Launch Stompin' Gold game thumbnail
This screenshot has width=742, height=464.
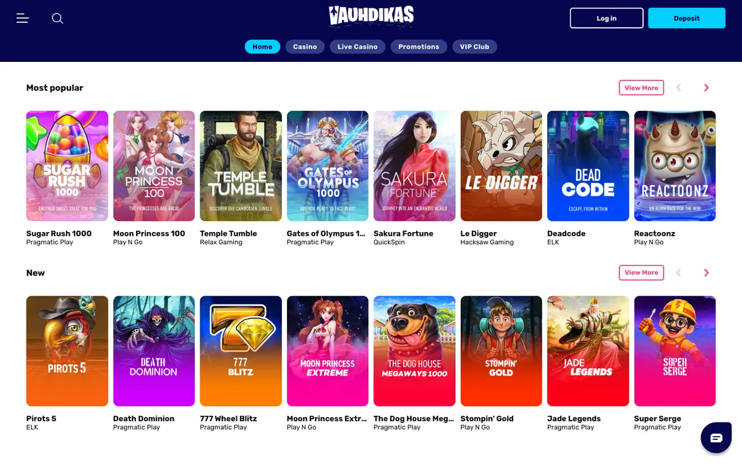[x=501, y=351]
